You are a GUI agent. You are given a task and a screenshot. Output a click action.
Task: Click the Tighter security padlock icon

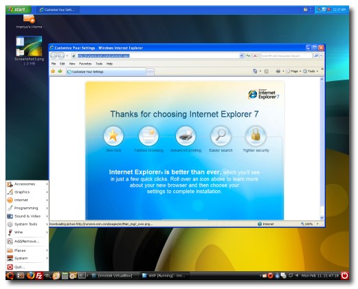coord(256,136)
